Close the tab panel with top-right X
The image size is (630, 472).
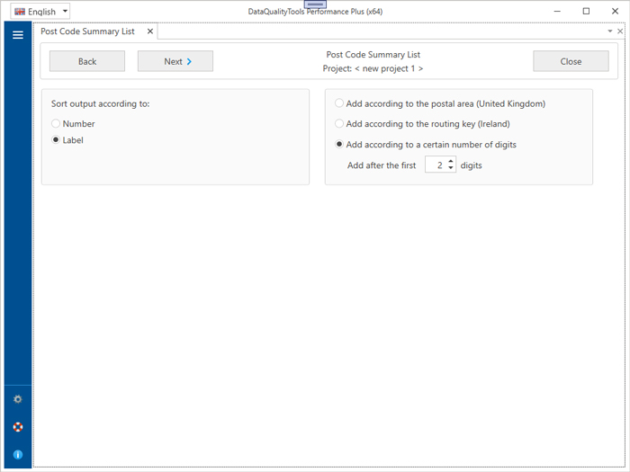point(620,31)
